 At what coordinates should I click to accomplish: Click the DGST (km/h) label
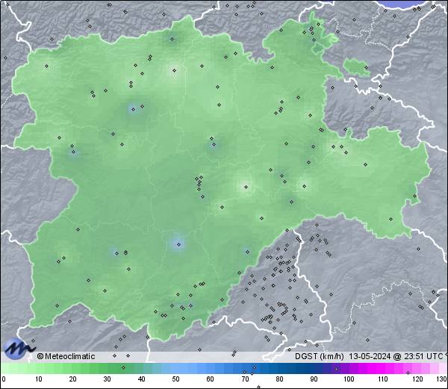pyautogui.click(x=320, y=356)
